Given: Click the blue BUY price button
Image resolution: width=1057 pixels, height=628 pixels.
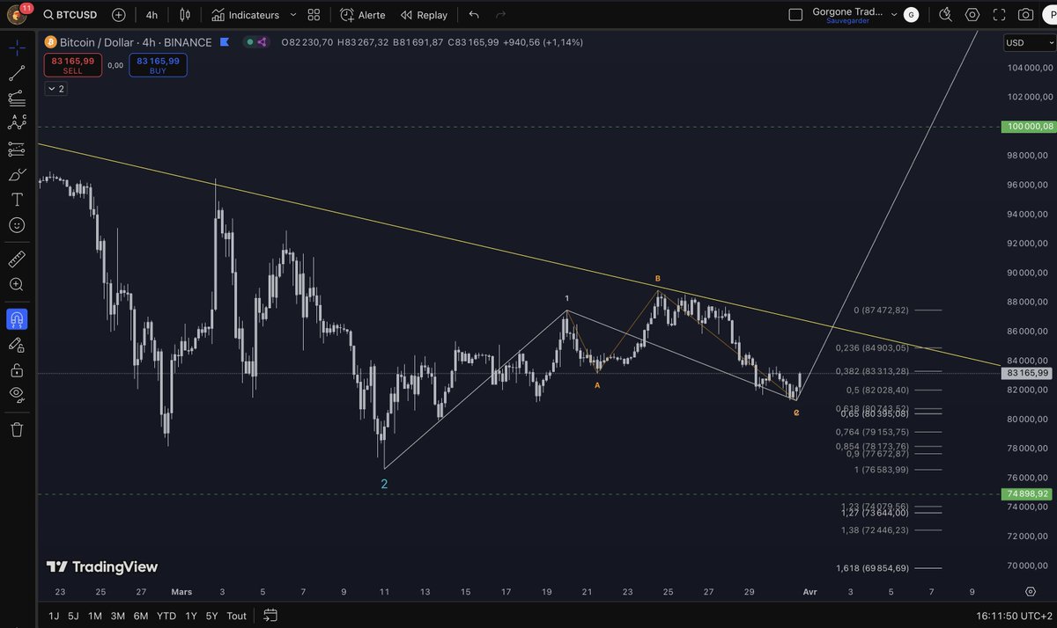Looking at the screenshot, I should [x=158, y=66].
